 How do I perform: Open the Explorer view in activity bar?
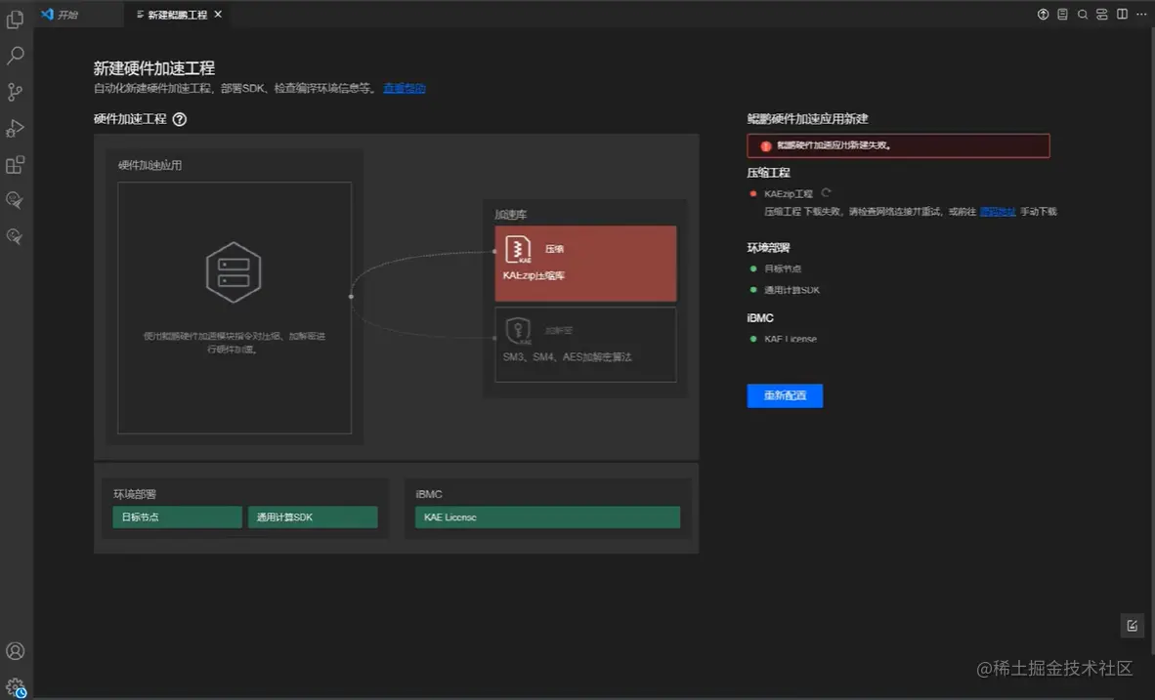point(15,20)
